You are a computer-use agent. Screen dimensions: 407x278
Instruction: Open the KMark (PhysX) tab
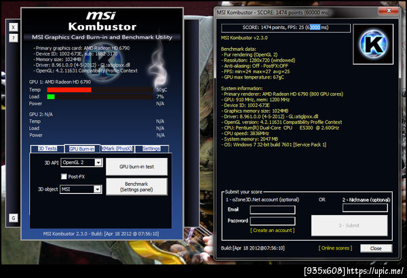pyautogui.click(x=117, y=148)
